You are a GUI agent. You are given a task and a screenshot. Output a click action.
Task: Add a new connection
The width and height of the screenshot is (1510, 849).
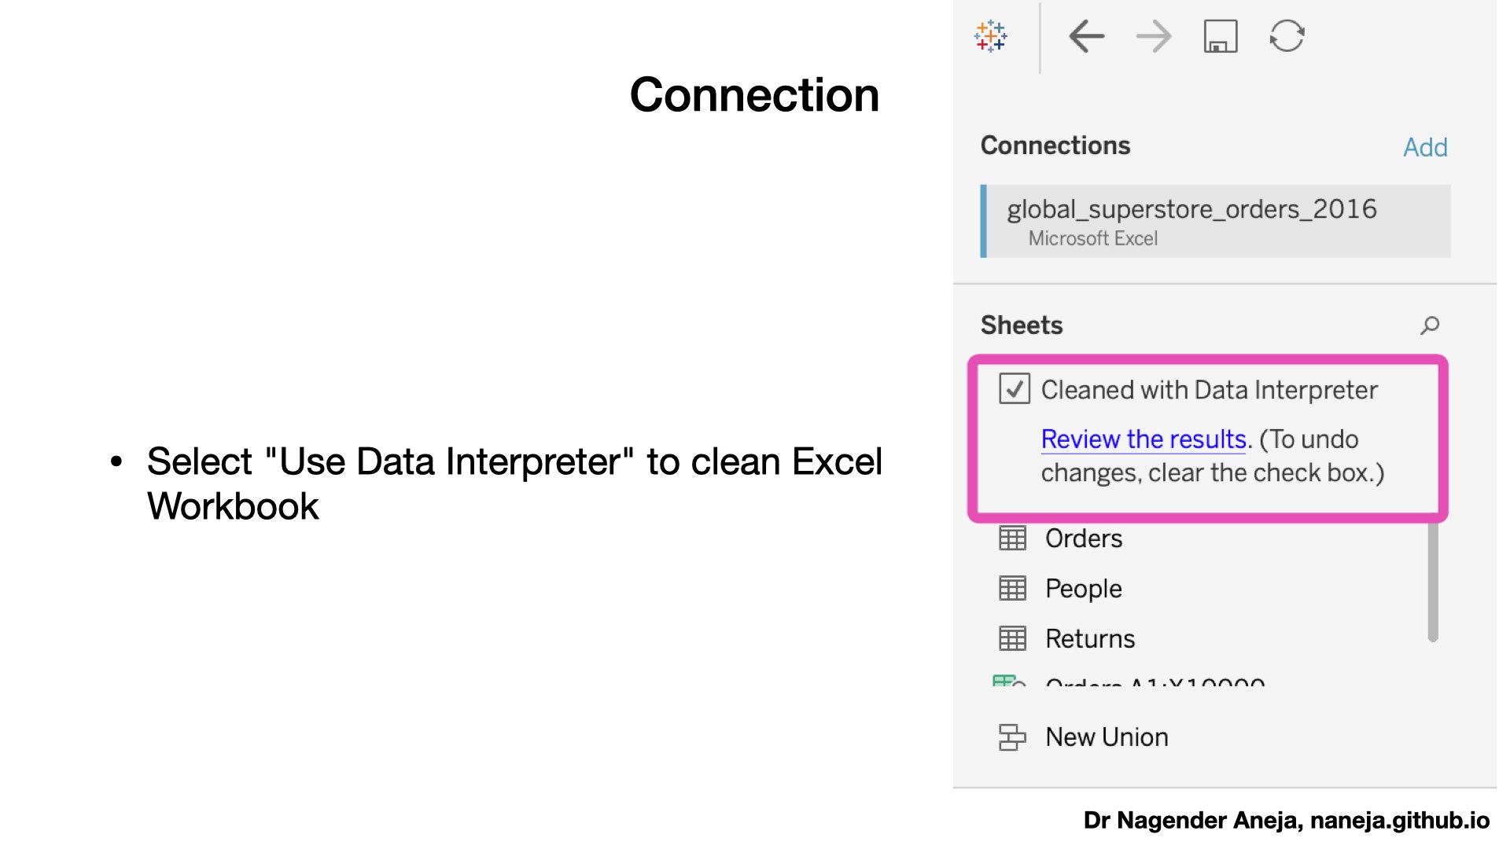(x=1425, y=147)
